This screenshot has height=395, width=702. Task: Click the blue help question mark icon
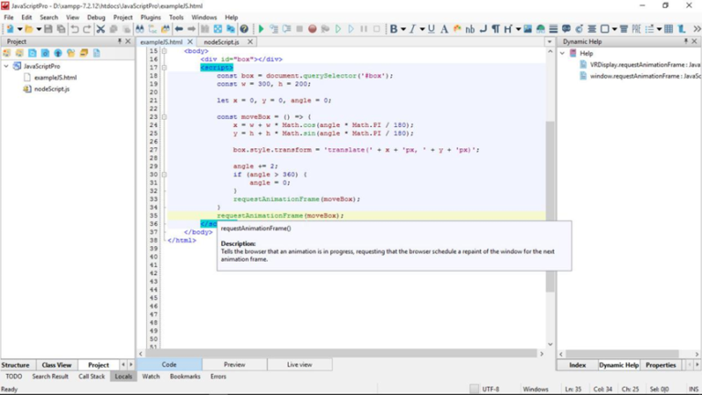coord(244,29)
